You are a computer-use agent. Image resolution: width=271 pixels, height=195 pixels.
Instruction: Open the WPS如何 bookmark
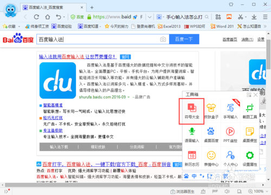point(195,27)
